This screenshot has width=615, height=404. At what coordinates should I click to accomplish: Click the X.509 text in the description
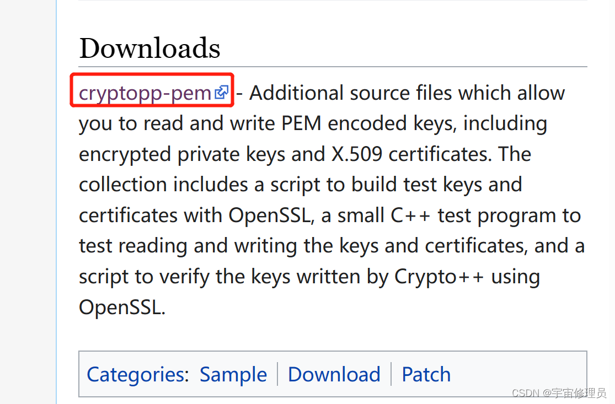click(357, 154)
